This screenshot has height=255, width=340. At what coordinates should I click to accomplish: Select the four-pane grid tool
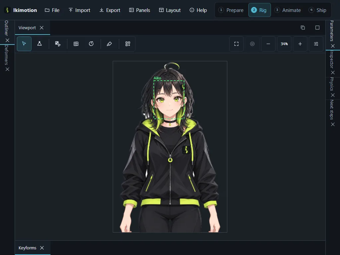pyautogui.click(x=76, y=44)
